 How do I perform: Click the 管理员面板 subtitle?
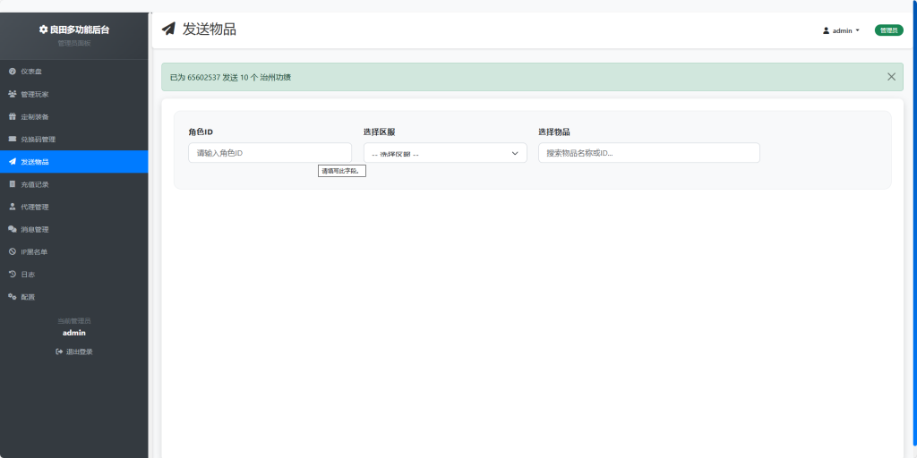click(x=73, y=43)
